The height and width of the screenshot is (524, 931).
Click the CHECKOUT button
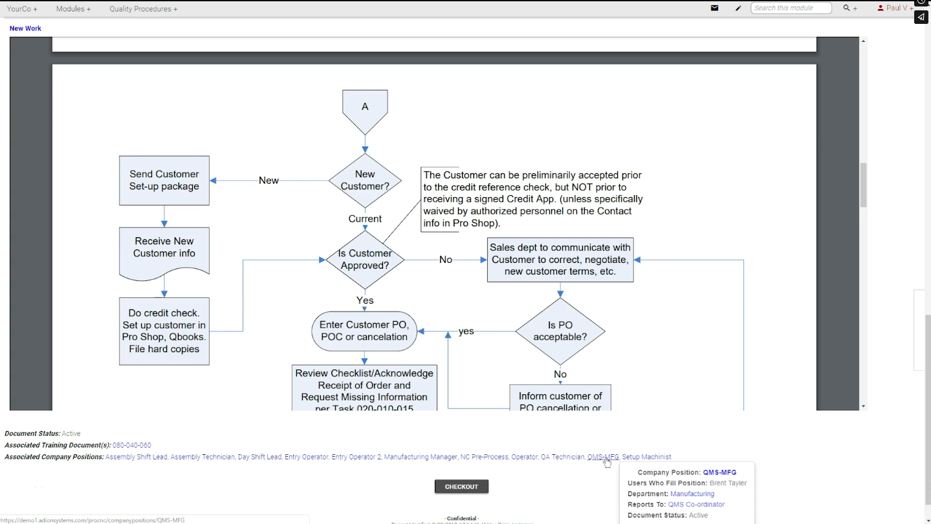point(461,487)
